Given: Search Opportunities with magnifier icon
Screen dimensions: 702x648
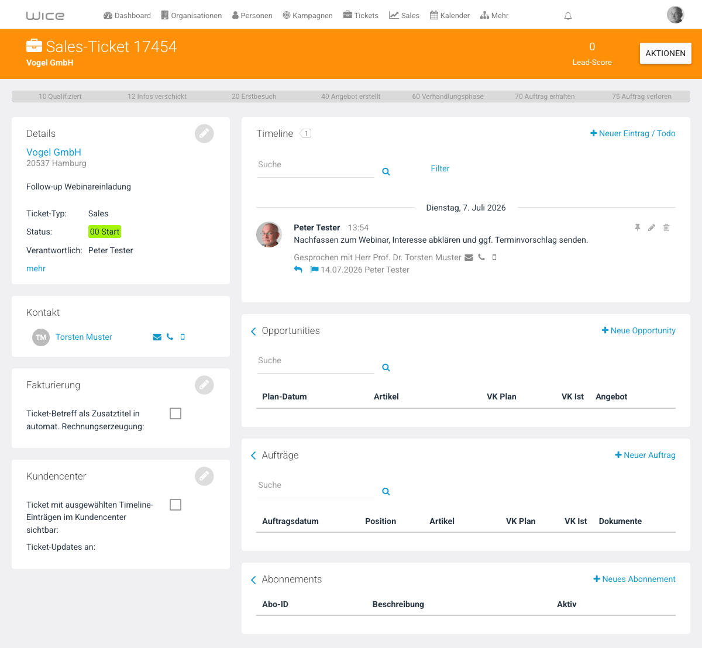Looking at the screenshot, I should point(386,367).
